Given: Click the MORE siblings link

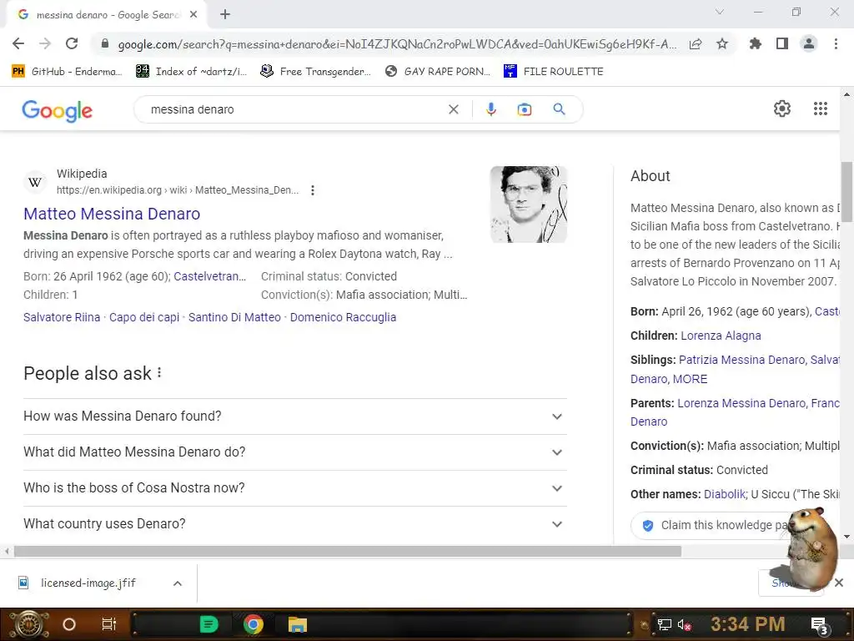Looking at the screenshot, I should click(690, 379).
